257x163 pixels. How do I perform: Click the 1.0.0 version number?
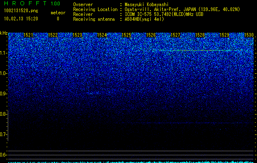pos(56,3)
